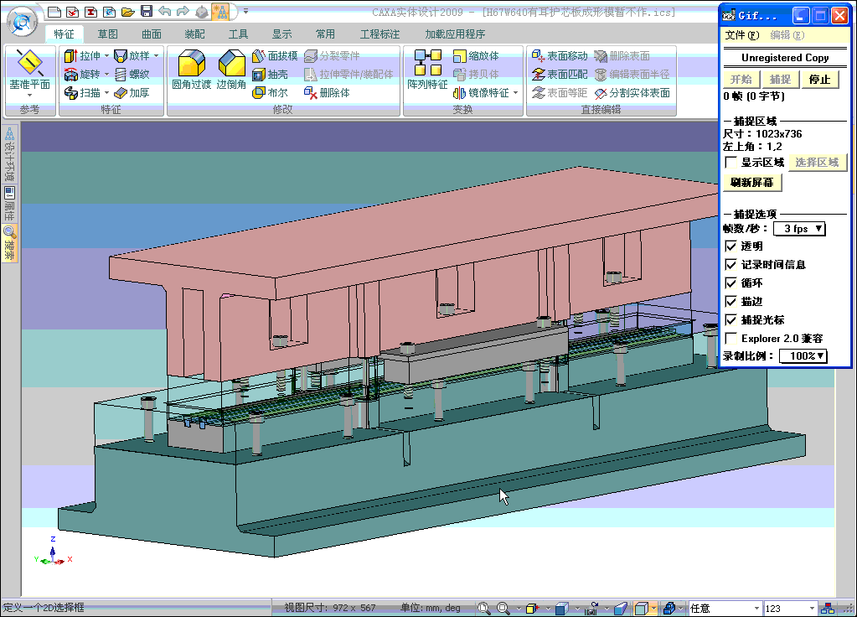
Task: Open the 设计环境 side panel tab
Action: click(x=9, y=154)
